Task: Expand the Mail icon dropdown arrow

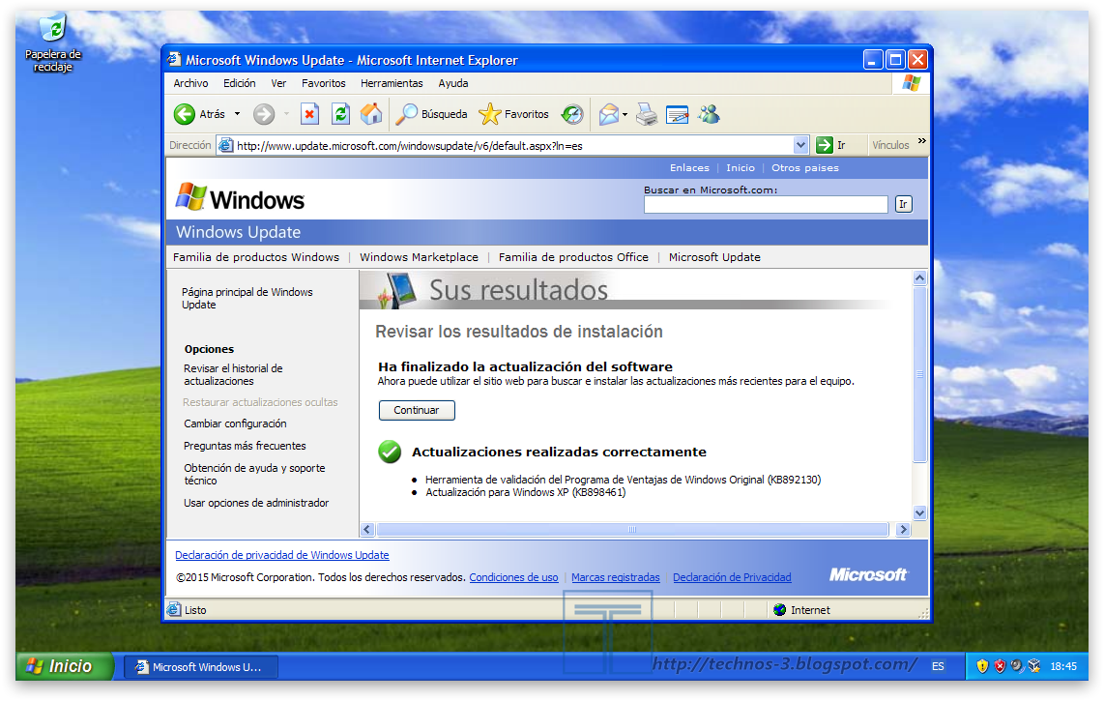Action: (625, 114)
